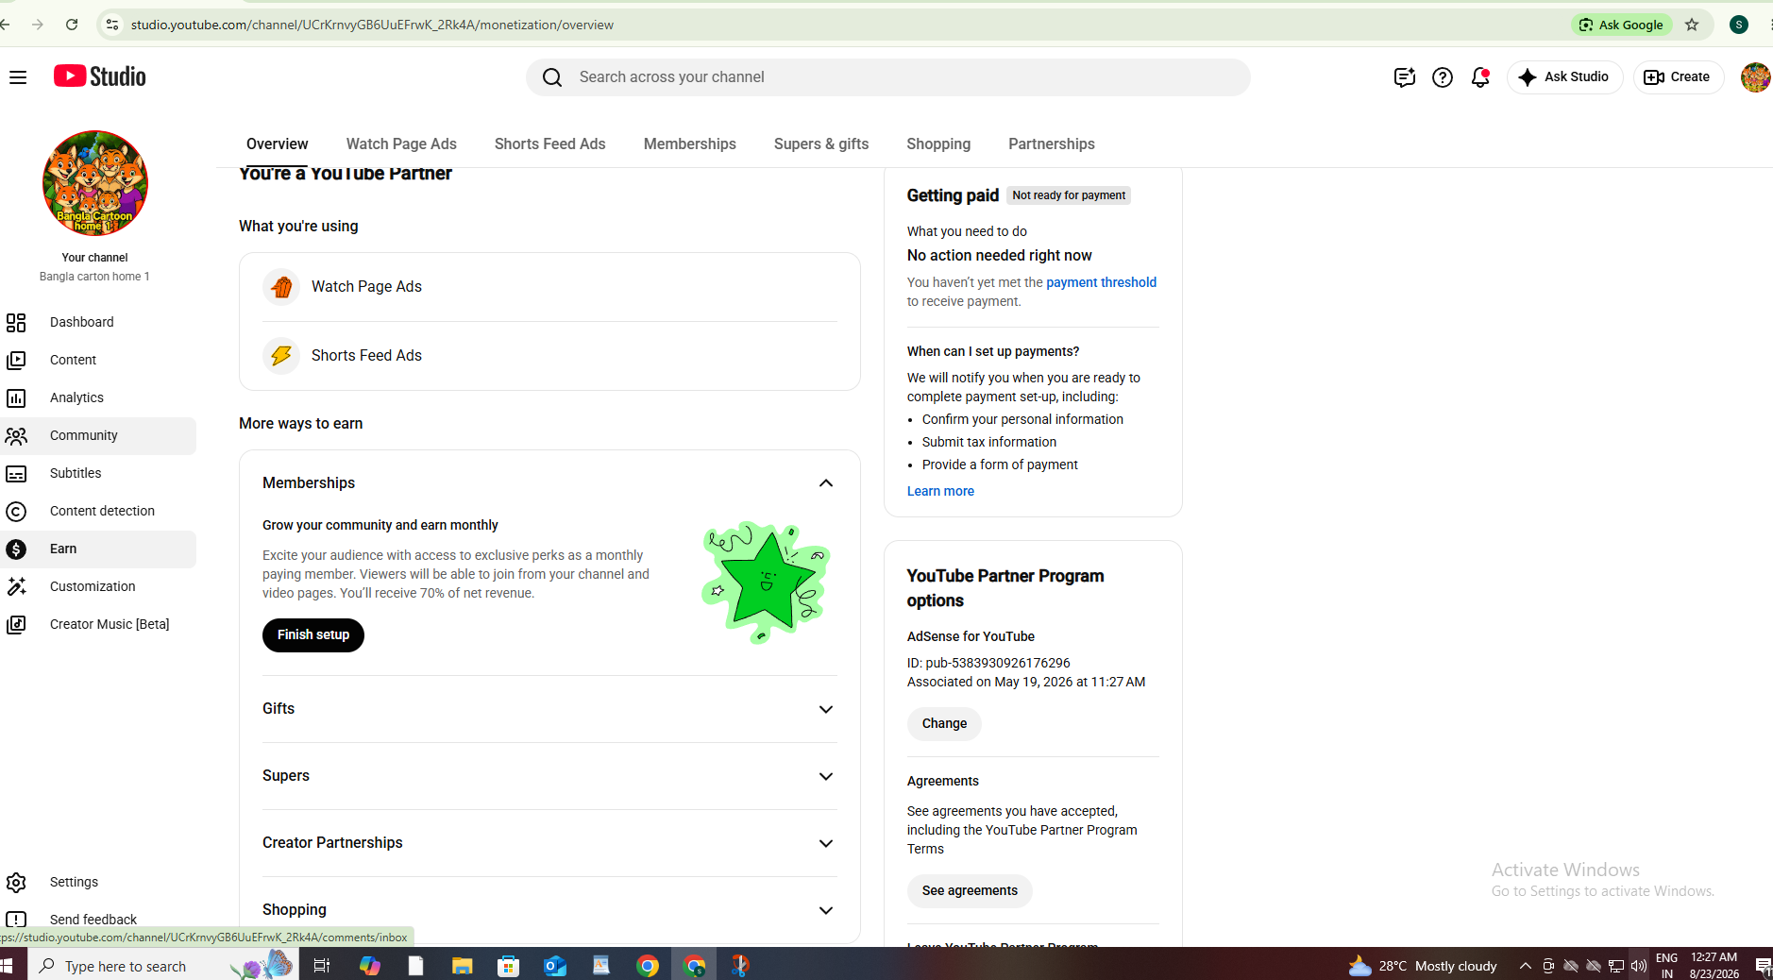Click the YouTube Studio logo
This screenshot has height=980, width=1773.
pyautogui.click(x=100, y=76)
